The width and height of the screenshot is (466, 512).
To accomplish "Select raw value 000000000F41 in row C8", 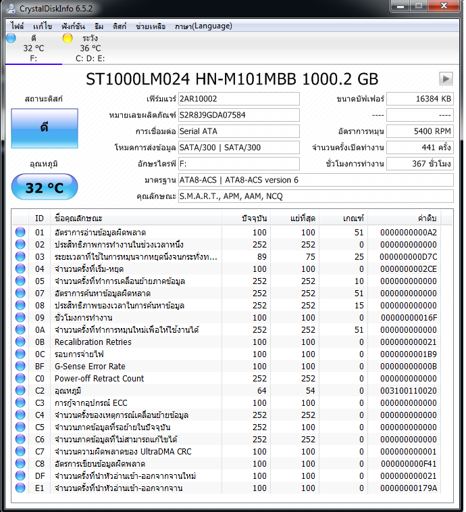I will [409, 464].
